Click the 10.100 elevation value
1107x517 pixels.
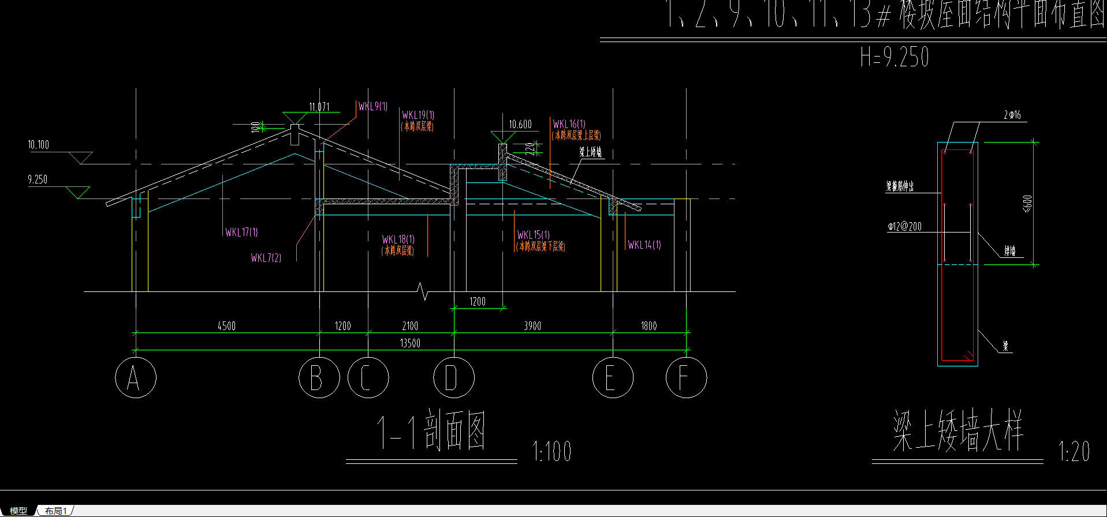pyautogui.click(x=39, y=145)
